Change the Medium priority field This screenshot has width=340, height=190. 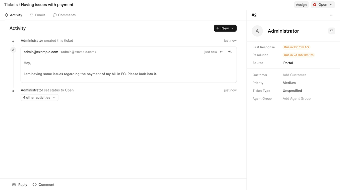click(x=289, y=83)
